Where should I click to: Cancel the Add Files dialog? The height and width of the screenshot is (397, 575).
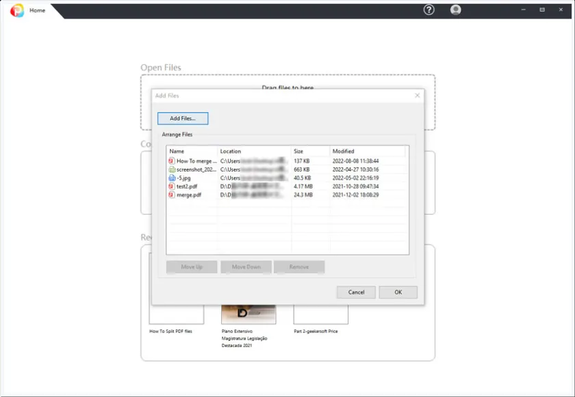click(x=356, y=292)
